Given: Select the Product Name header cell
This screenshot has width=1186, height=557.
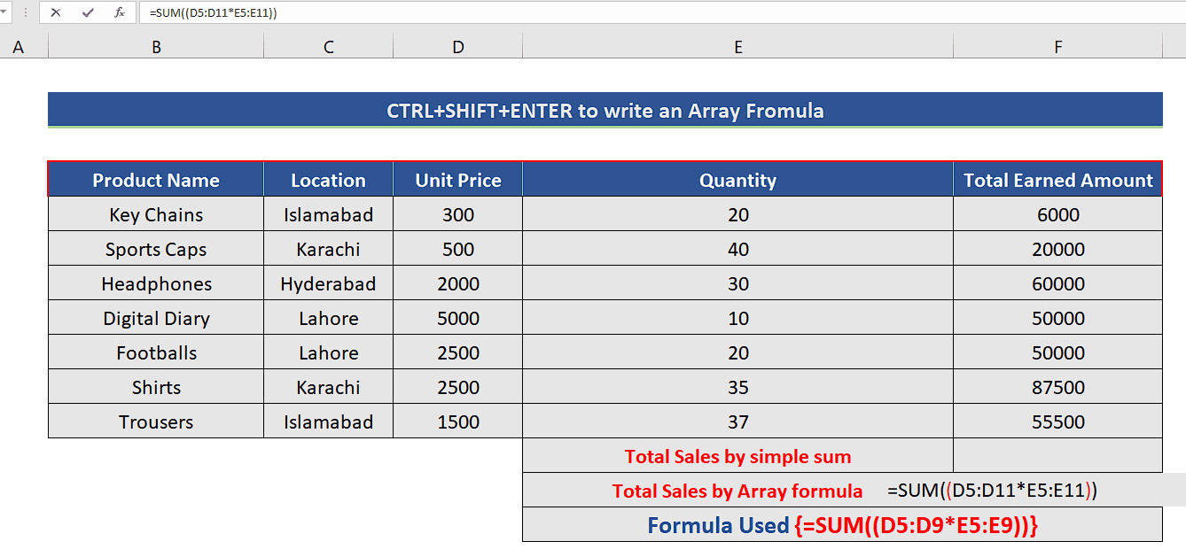Looking at the screenshot, I should (x=155, y=180).
